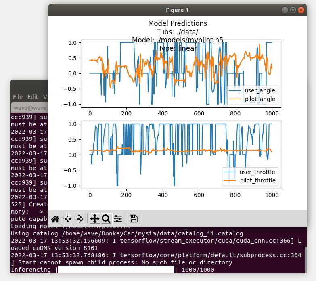316x281 pixels.
Task: Click the user_throttle legend entry
Action: pyautogui.click(x=250, y=172)
